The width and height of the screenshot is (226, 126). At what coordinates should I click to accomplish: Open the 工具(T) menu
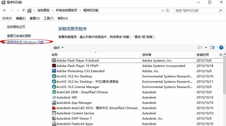click(48, 18)
